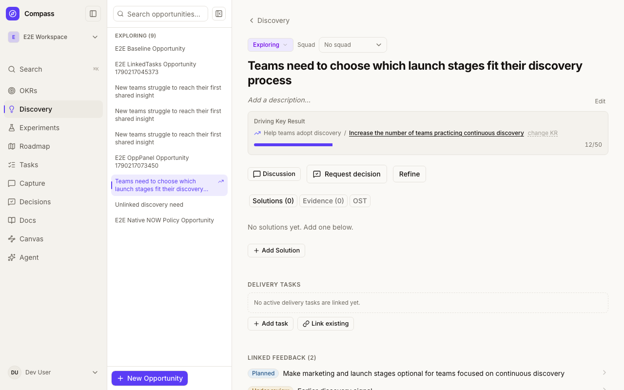Open the Agent sparkle item

54,257
